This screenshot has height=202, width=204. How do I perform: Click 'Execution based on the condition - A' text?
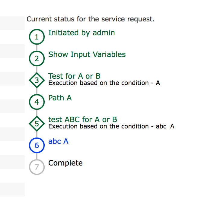(x=104, y=83)
